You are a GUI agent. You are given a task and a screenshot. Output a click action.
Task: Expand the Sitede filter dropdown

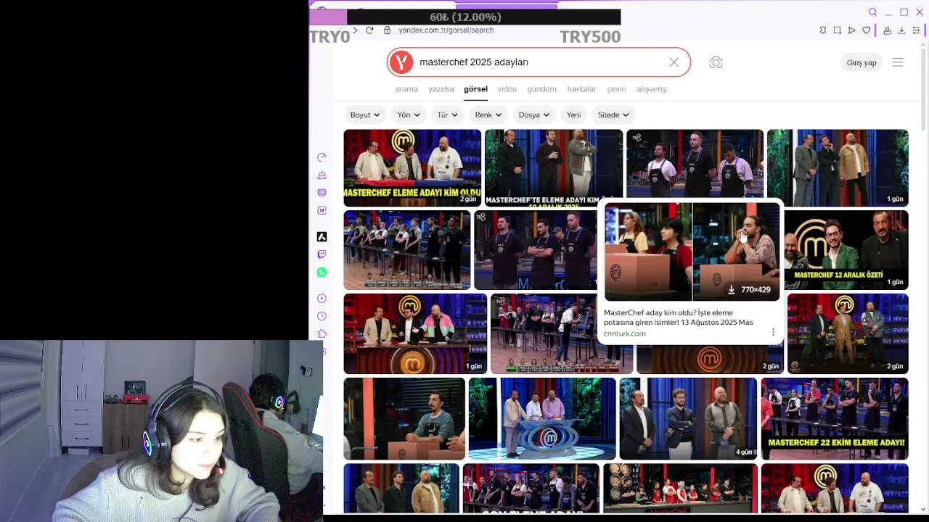click(x=613, y=115)
